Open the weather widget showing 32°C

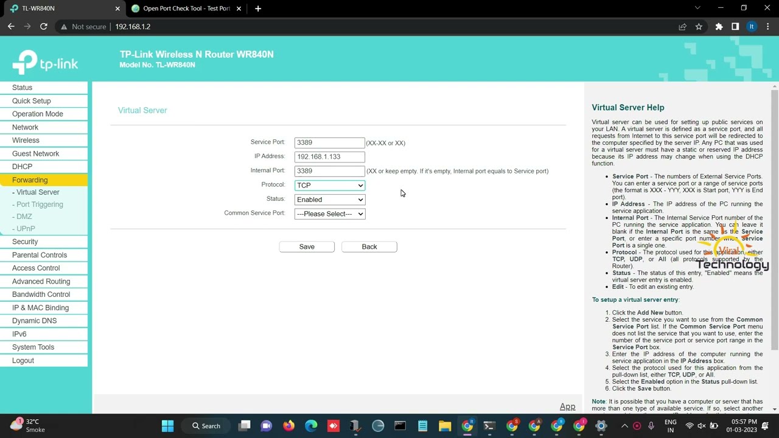tap(27, 425)
